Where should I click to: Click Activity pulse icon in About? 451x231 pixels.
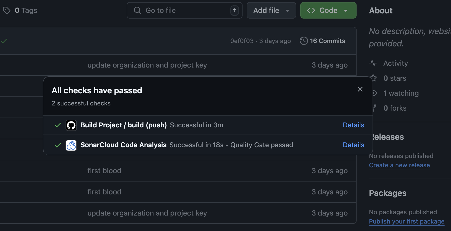[x=373, y=63]
